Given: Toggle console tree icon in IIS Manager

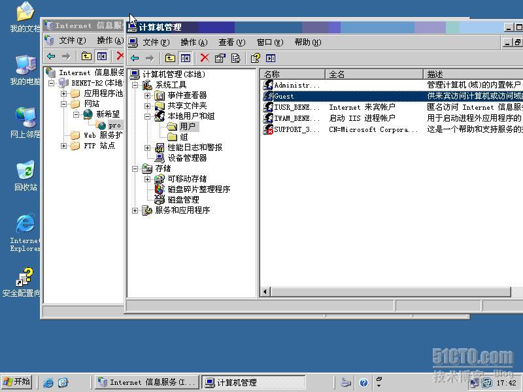Looking at the screenshot, I should [x=102, y=56].
